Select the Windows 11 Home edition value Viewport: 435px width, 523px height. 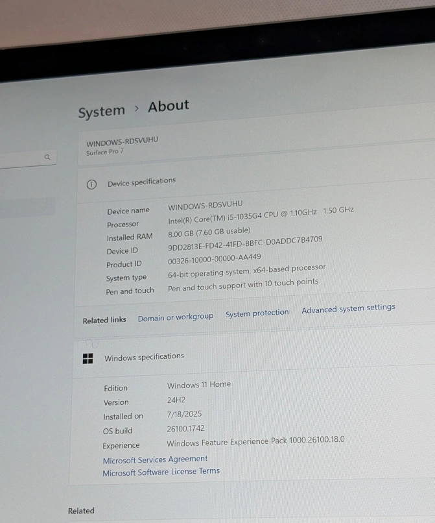199,385
